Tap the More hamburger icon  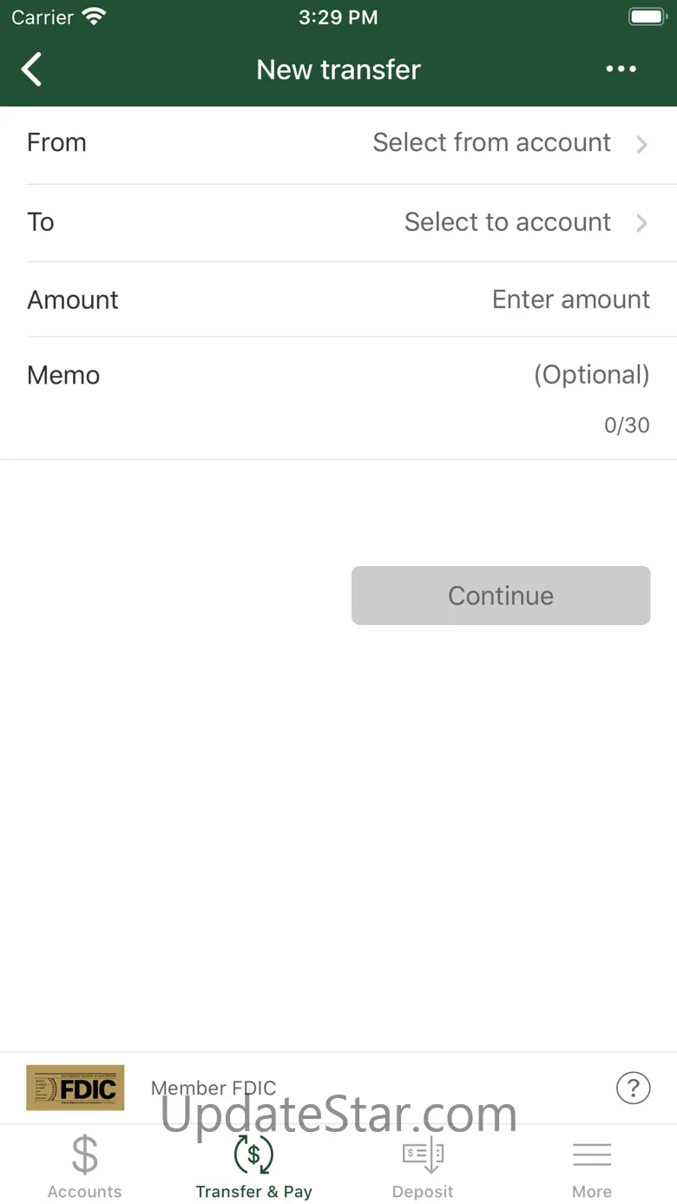tap(592, 1155)
